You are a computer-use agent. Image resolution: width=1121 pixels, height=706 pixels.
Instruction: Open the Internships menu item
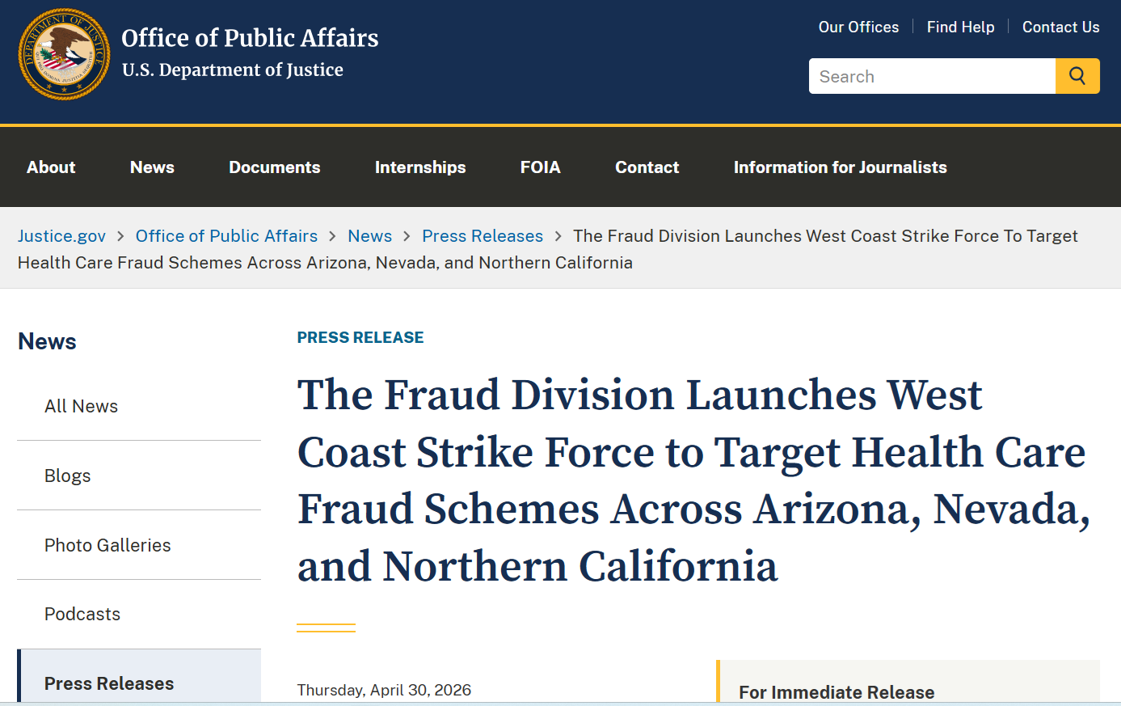coord(420,167)
